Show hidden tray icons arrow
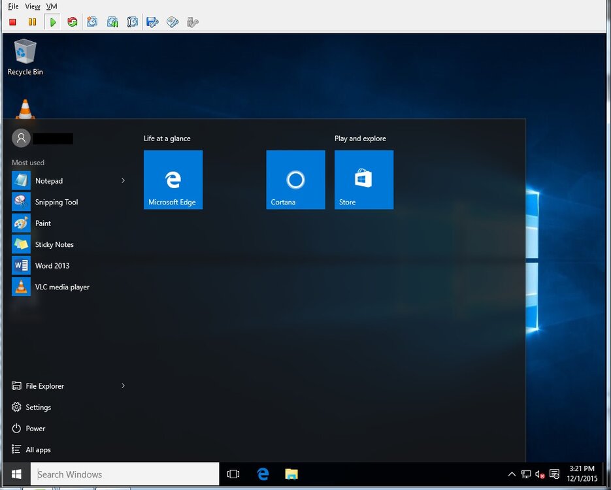611x490 pixels. [x=512, y=474]
